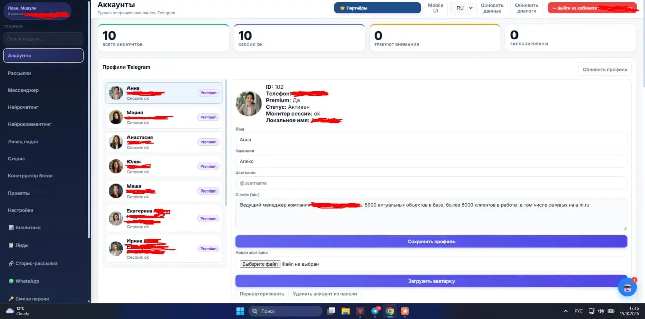Select the Анастасия profile avatar

coord(116,142)
